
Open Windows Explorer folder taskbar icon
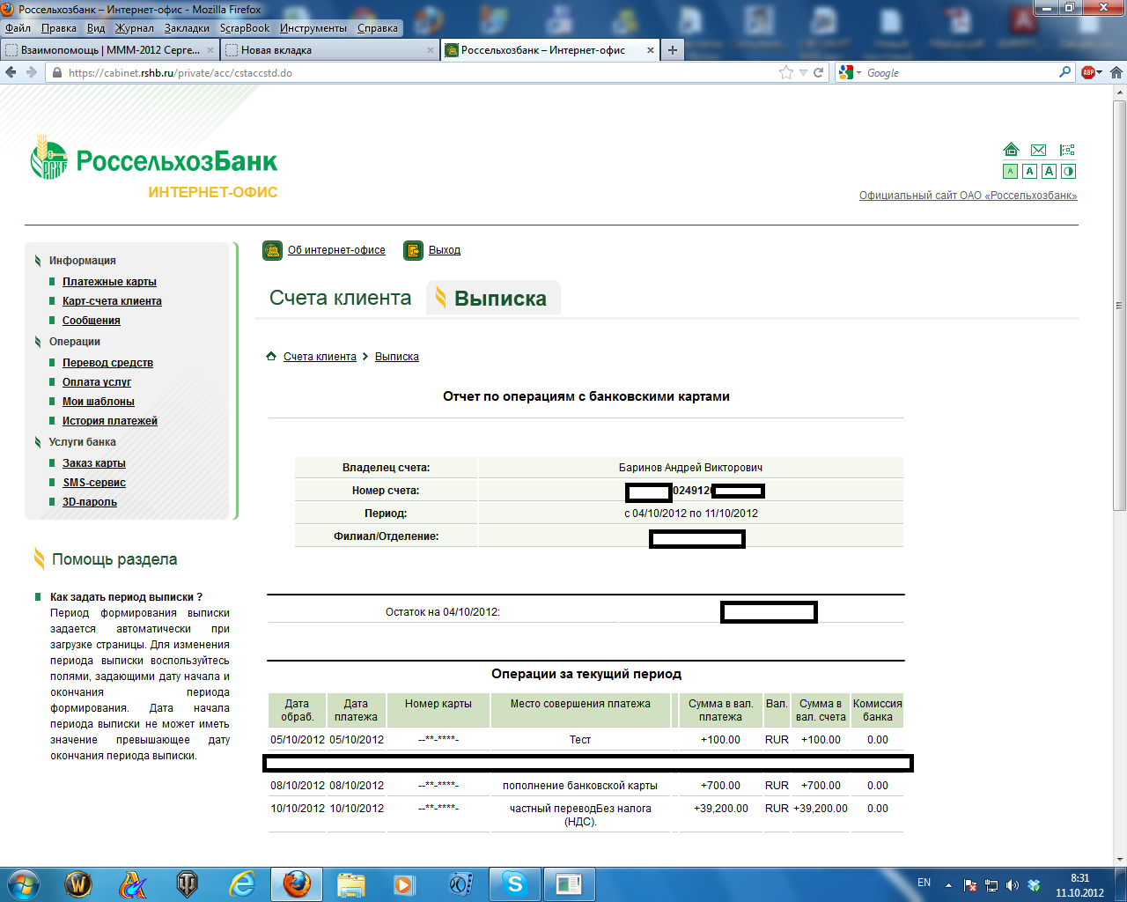[x=350, y=884]
